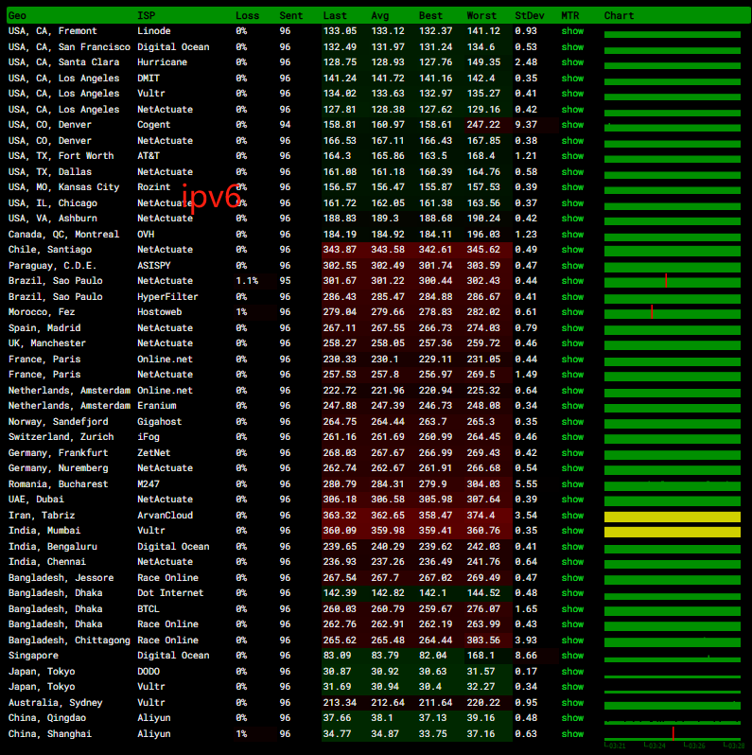Image resolution: width=752 pixels, height=755 pixels.
Task: Click show for Singapore Digital Ocean
Action: [x=572, y=656]
